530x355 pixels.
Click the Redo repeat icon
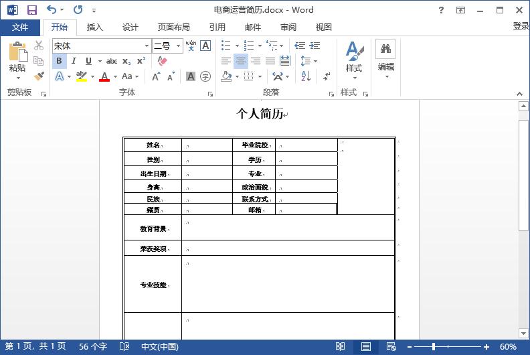pos(78,9)
